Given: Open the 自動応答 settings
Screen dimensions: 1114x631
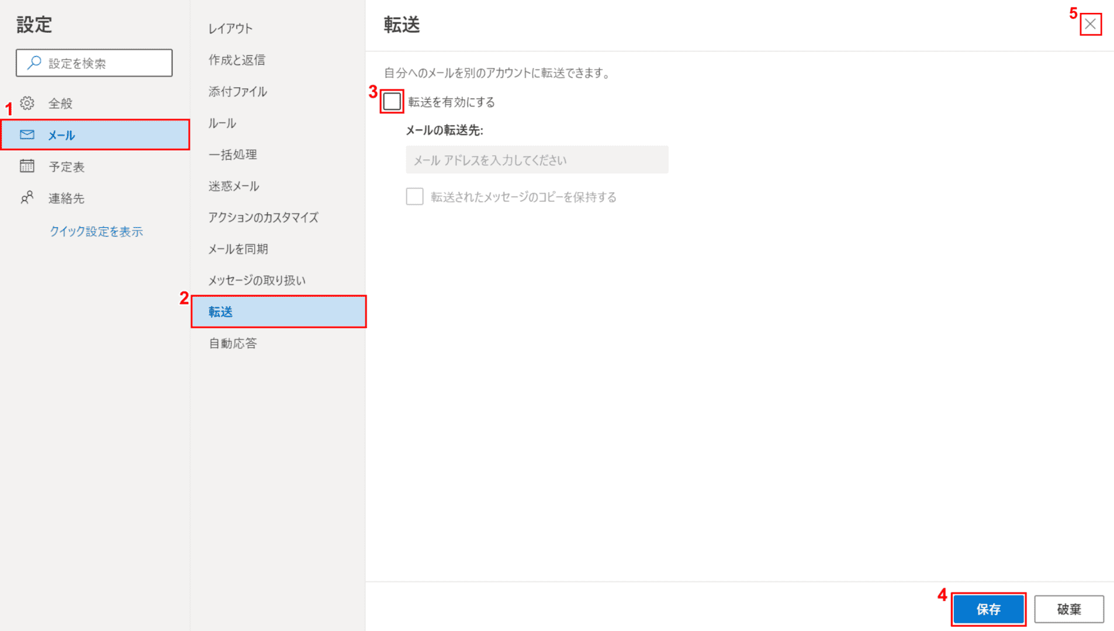Looking at the screenshot, I should 233,344.
